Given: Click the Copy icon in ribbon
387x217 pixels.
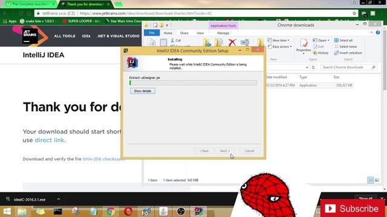Looking at the screenshot, I should tap(151, 42).
